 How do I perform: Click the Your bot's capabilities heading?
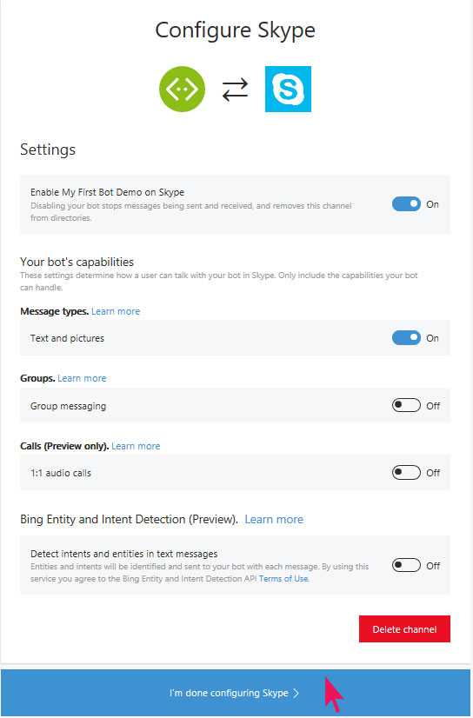point(77,262)
